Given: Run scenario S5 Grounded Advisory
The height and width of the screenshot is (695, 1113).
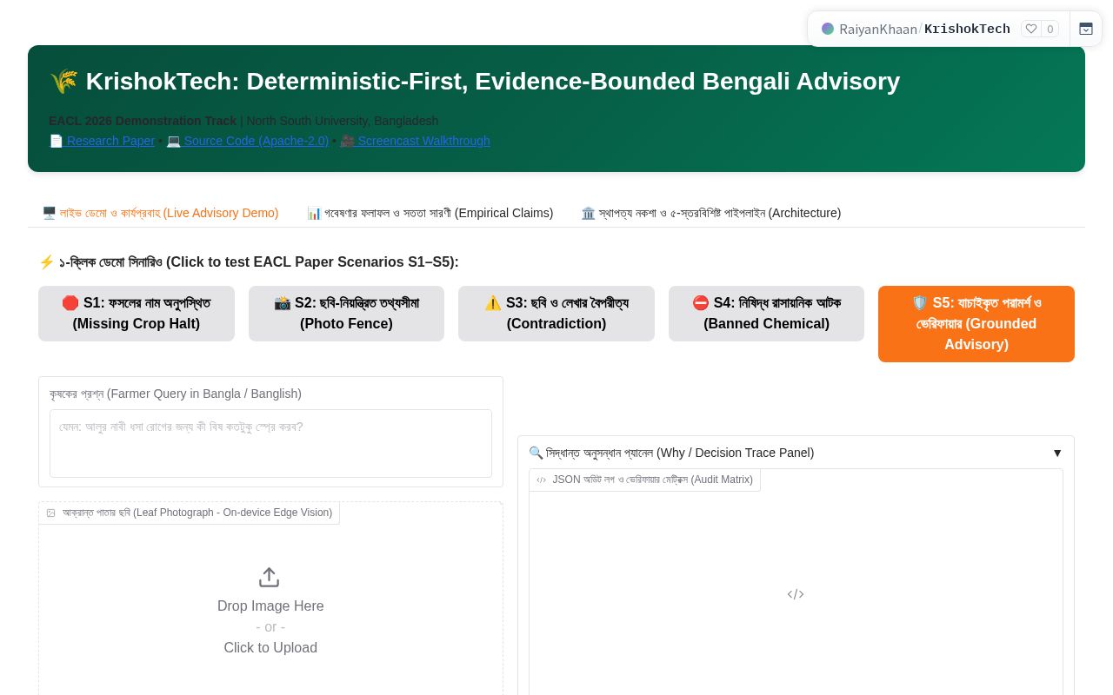Looking at the screenshot, I should [976, 324].
